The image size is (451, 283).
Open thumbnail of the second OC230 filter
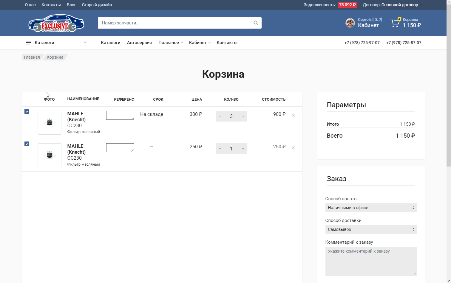point(50,155)
